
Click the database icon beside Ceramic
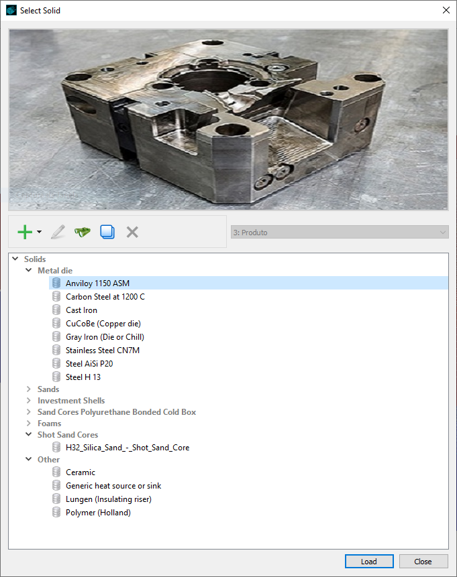(x=56, y=472)
